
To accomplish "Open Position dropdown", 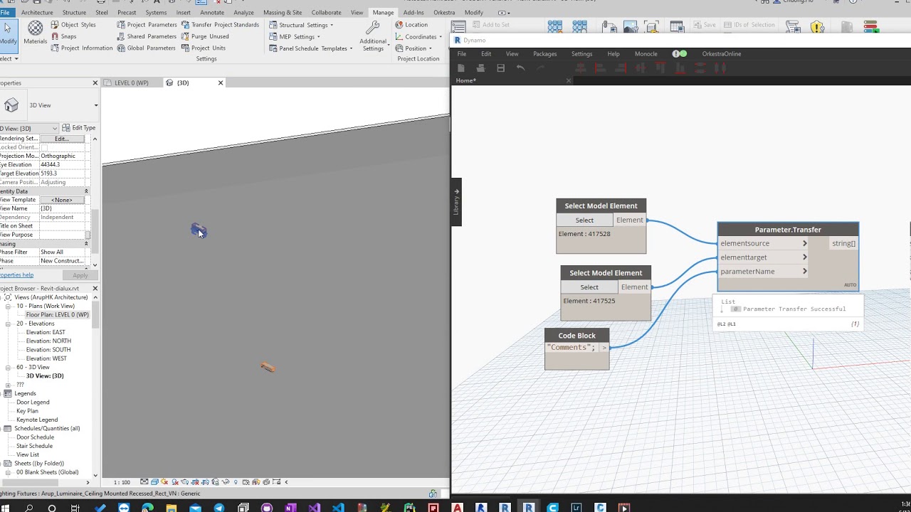I will coord(414,48).
